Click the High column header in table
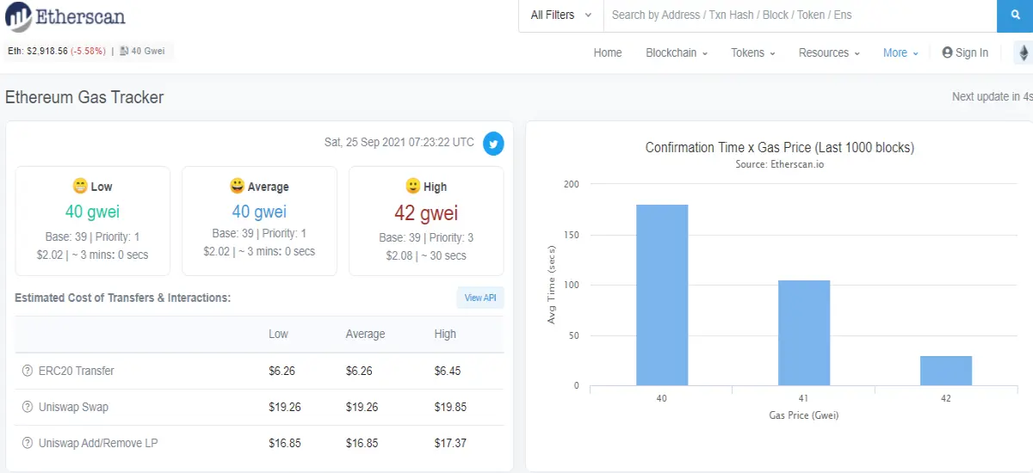Viewport: 1033px width, 473px height. 445,334
